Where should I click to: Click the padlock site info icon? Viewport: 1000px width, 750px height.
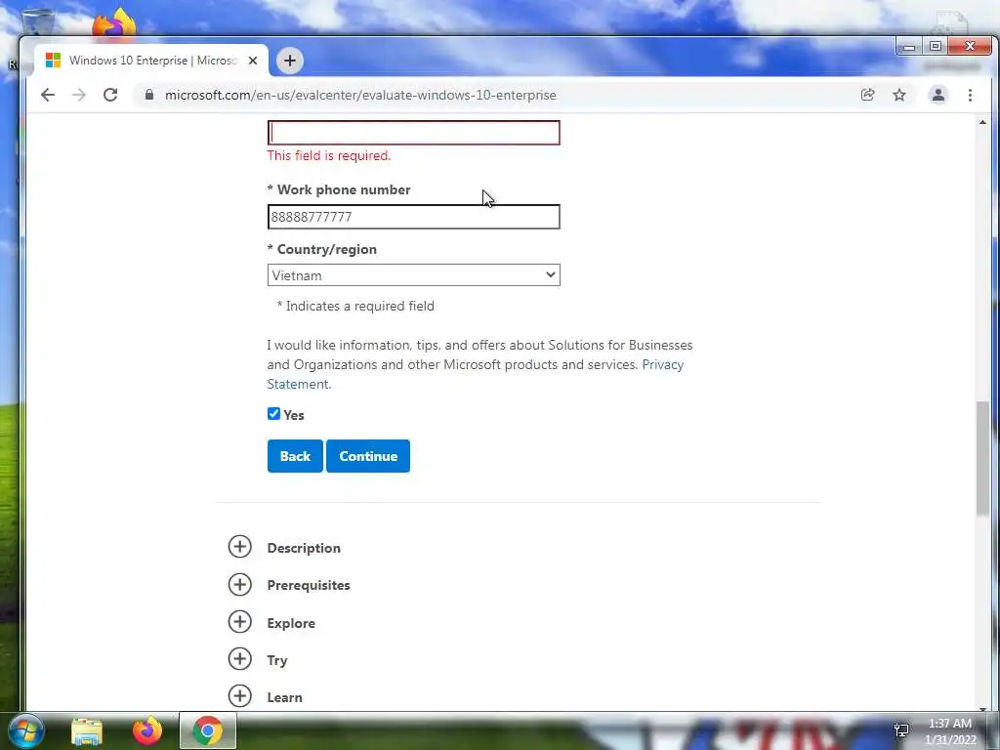[149, 95]
